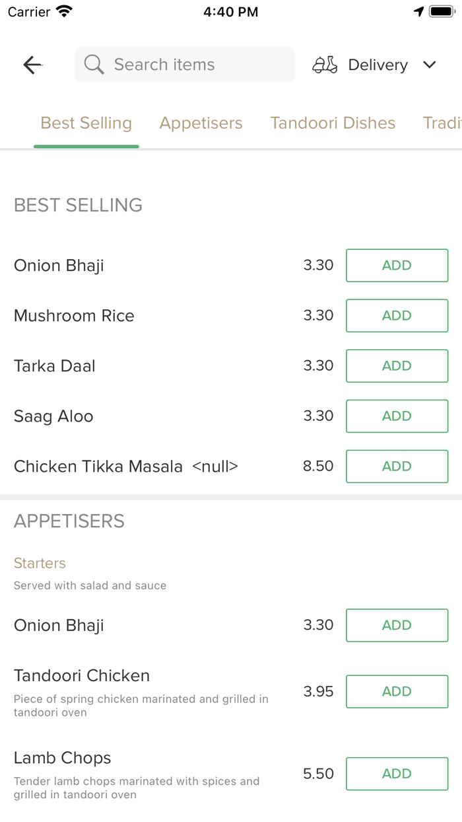
Task: Open the Appetisers tab
Action: (201, 123)
